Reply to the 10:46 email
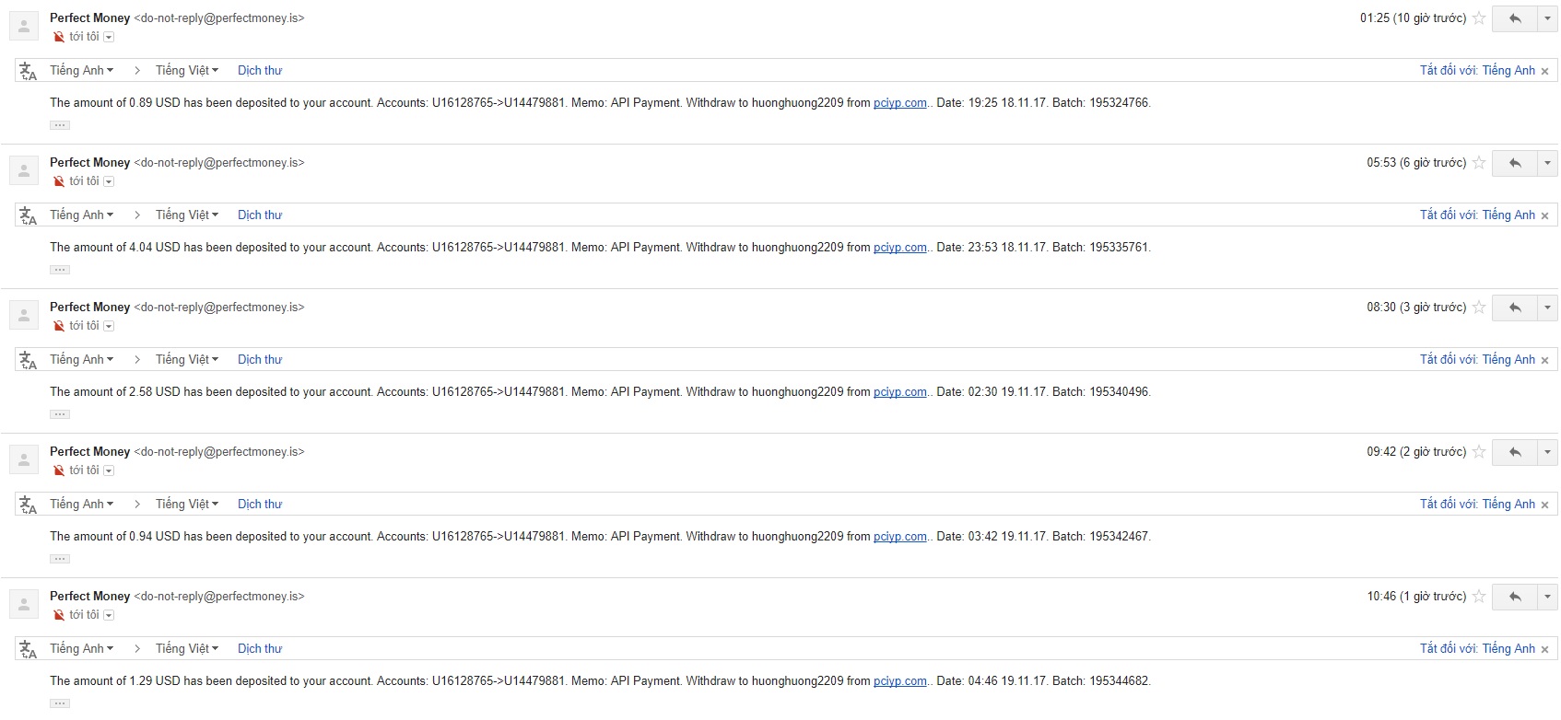Image resolution: width=1561 pixels, height=720 pixels. 1514,597
